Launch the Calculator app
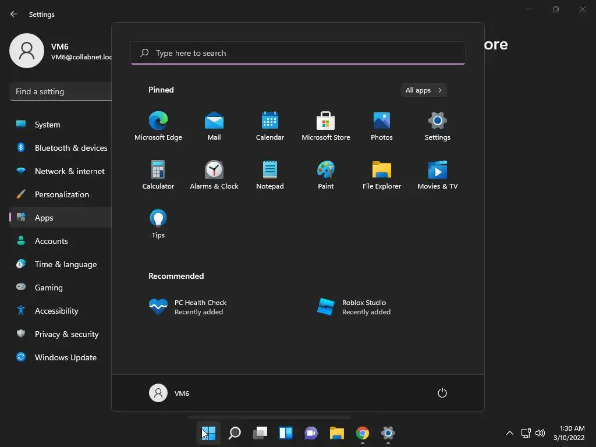The image size is (596, 447). point(158,175)
